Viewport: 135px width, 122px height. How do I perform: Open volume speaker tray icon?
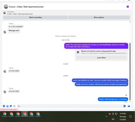point(113,119)
